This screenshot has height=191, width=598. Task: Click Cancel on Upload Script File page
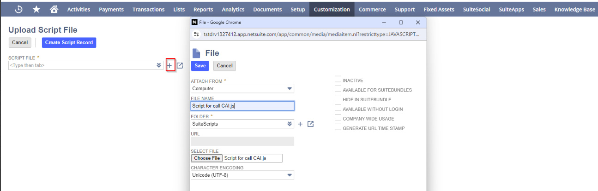click(20, 42)
